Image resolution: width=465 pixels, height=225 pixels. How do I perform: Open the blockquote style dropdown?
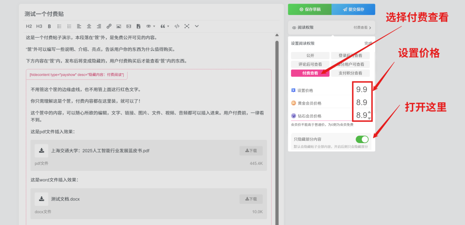(164, 26)
